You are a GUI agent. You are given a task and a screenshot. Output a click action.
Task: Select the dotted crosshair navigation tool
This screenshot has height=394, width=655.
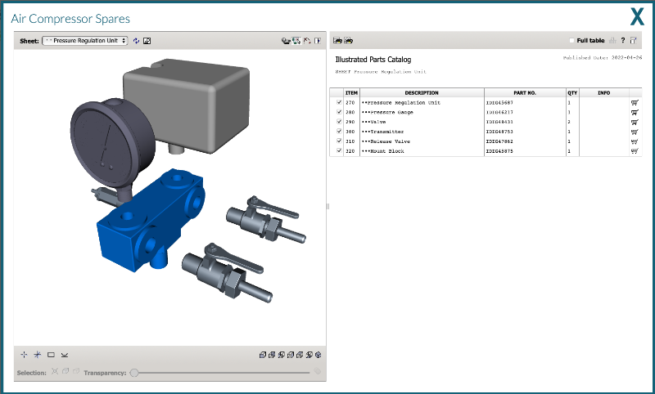24,355
